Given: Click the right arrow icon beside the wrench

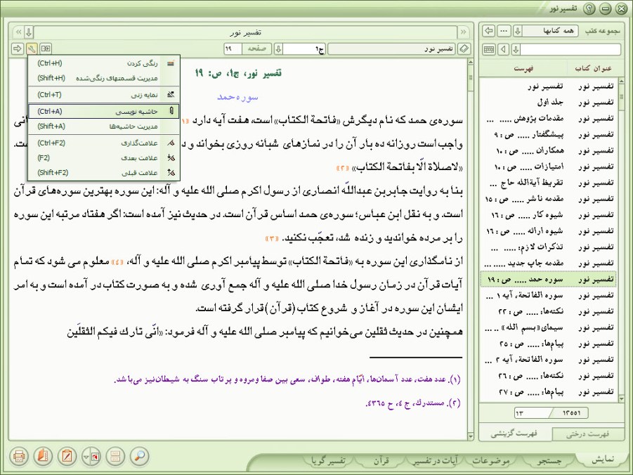Looking at the screenshot, I should click(18, 49).
